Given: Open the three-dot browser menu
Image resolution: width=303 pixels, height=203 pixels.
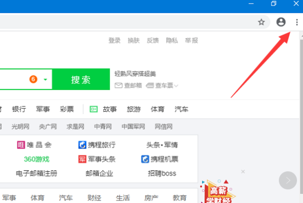Looking at the screenshot, I should 297,22.
